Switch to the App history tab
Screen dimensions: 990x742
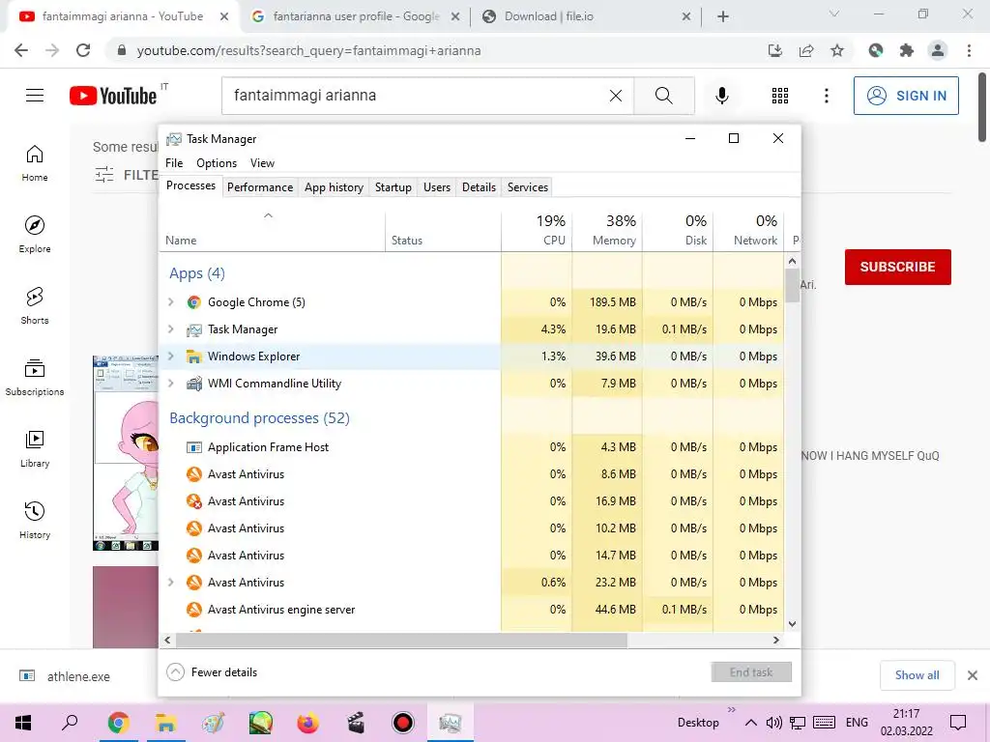(334, 187)
